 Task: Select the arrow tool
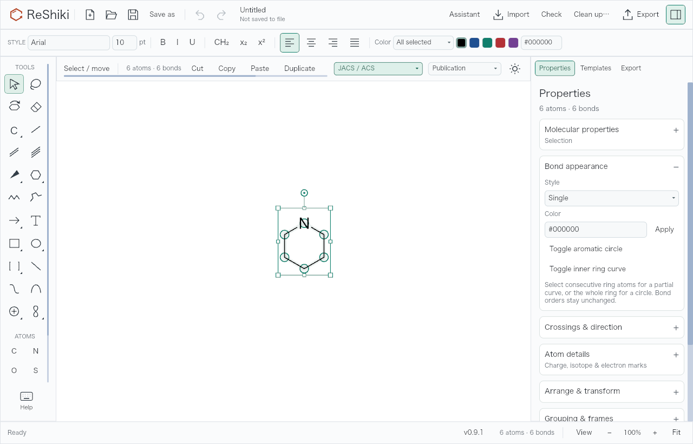(14, 220)
